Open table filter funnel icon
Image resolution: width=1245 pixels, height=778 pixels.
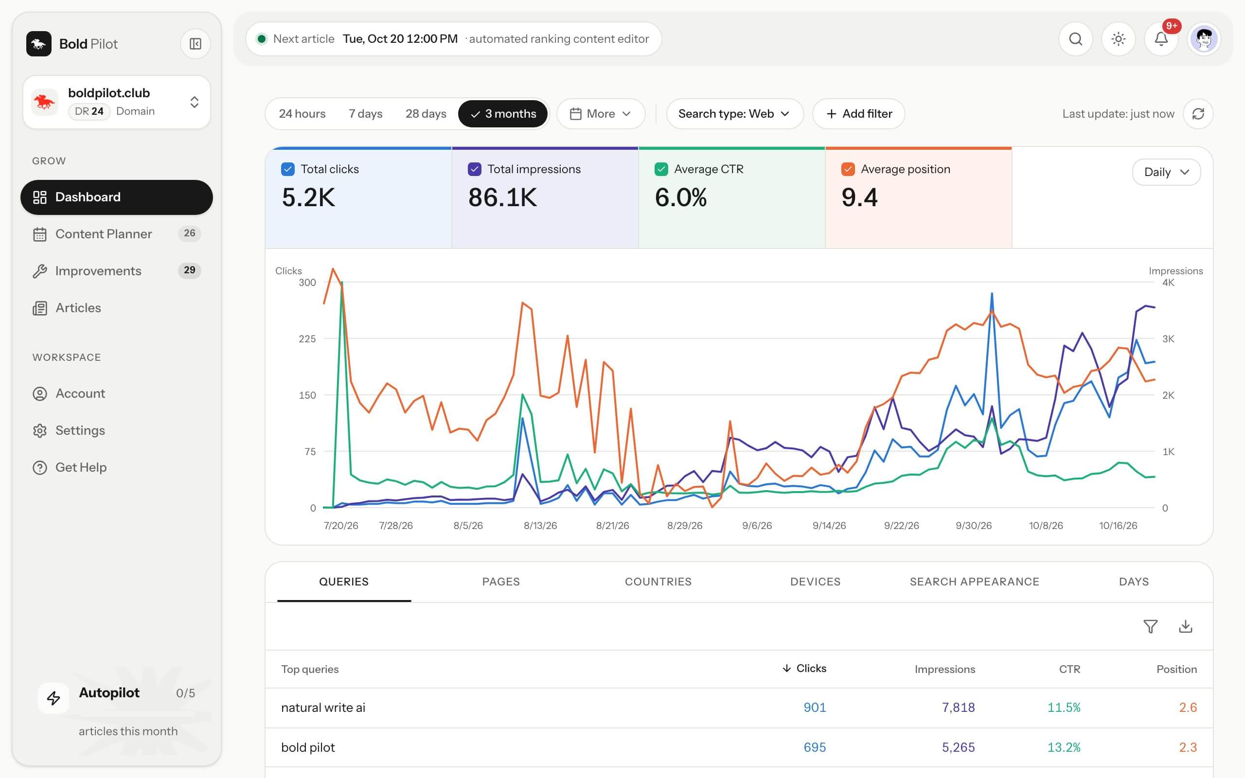tap(1150, 626)
